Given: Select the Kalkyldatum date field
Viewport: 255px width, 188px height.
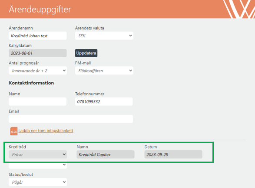Looking at the screenshot, I should [x=37, y=53].
